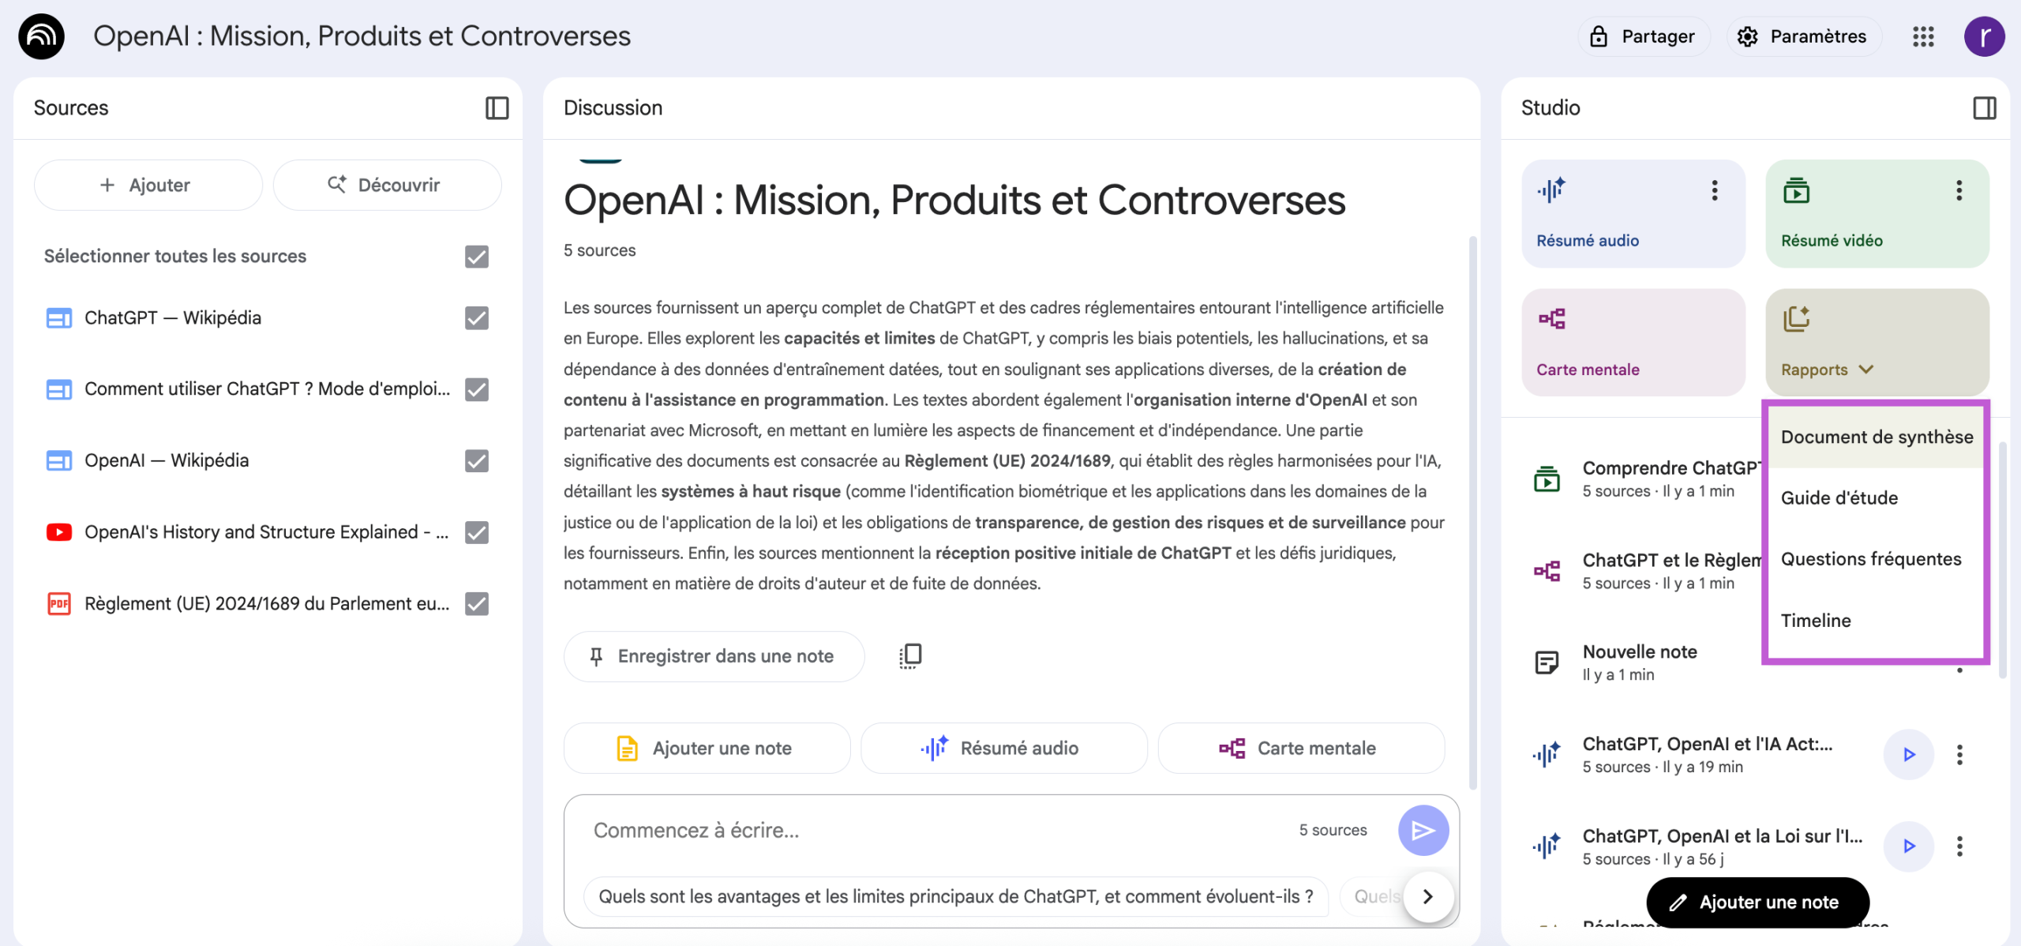2021x946 pixels.
Task: Open options for ChatGPT, OpenAI et la Loi audio
Action: click(1959, 846)
